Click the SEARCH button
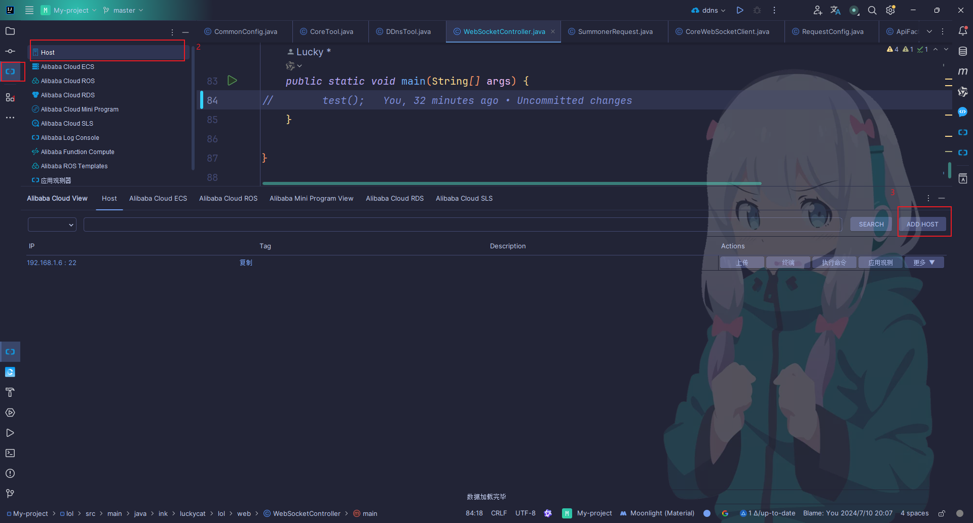The width and height of the screenshot is (973, 523). click(871, 224)
